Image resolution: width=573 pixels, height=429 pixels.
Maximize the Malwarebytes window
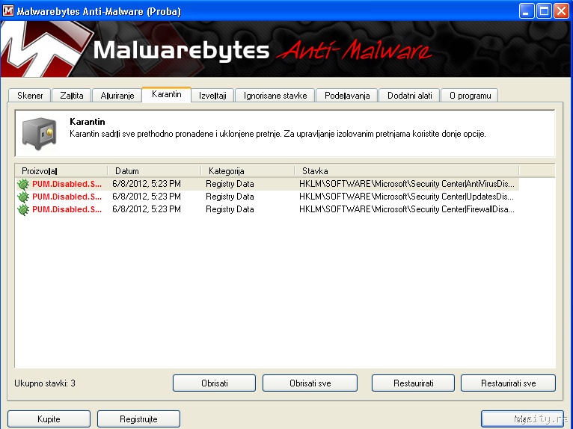click(x=544, y=11)
